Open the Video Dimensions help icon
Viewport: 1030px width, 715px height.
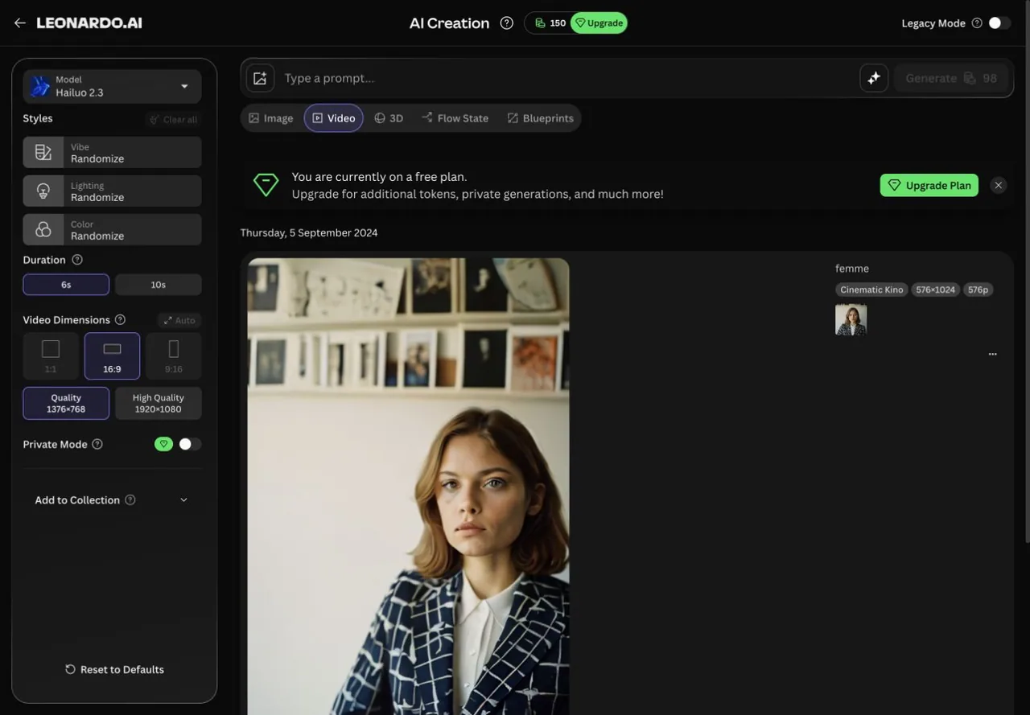point(120,319)
